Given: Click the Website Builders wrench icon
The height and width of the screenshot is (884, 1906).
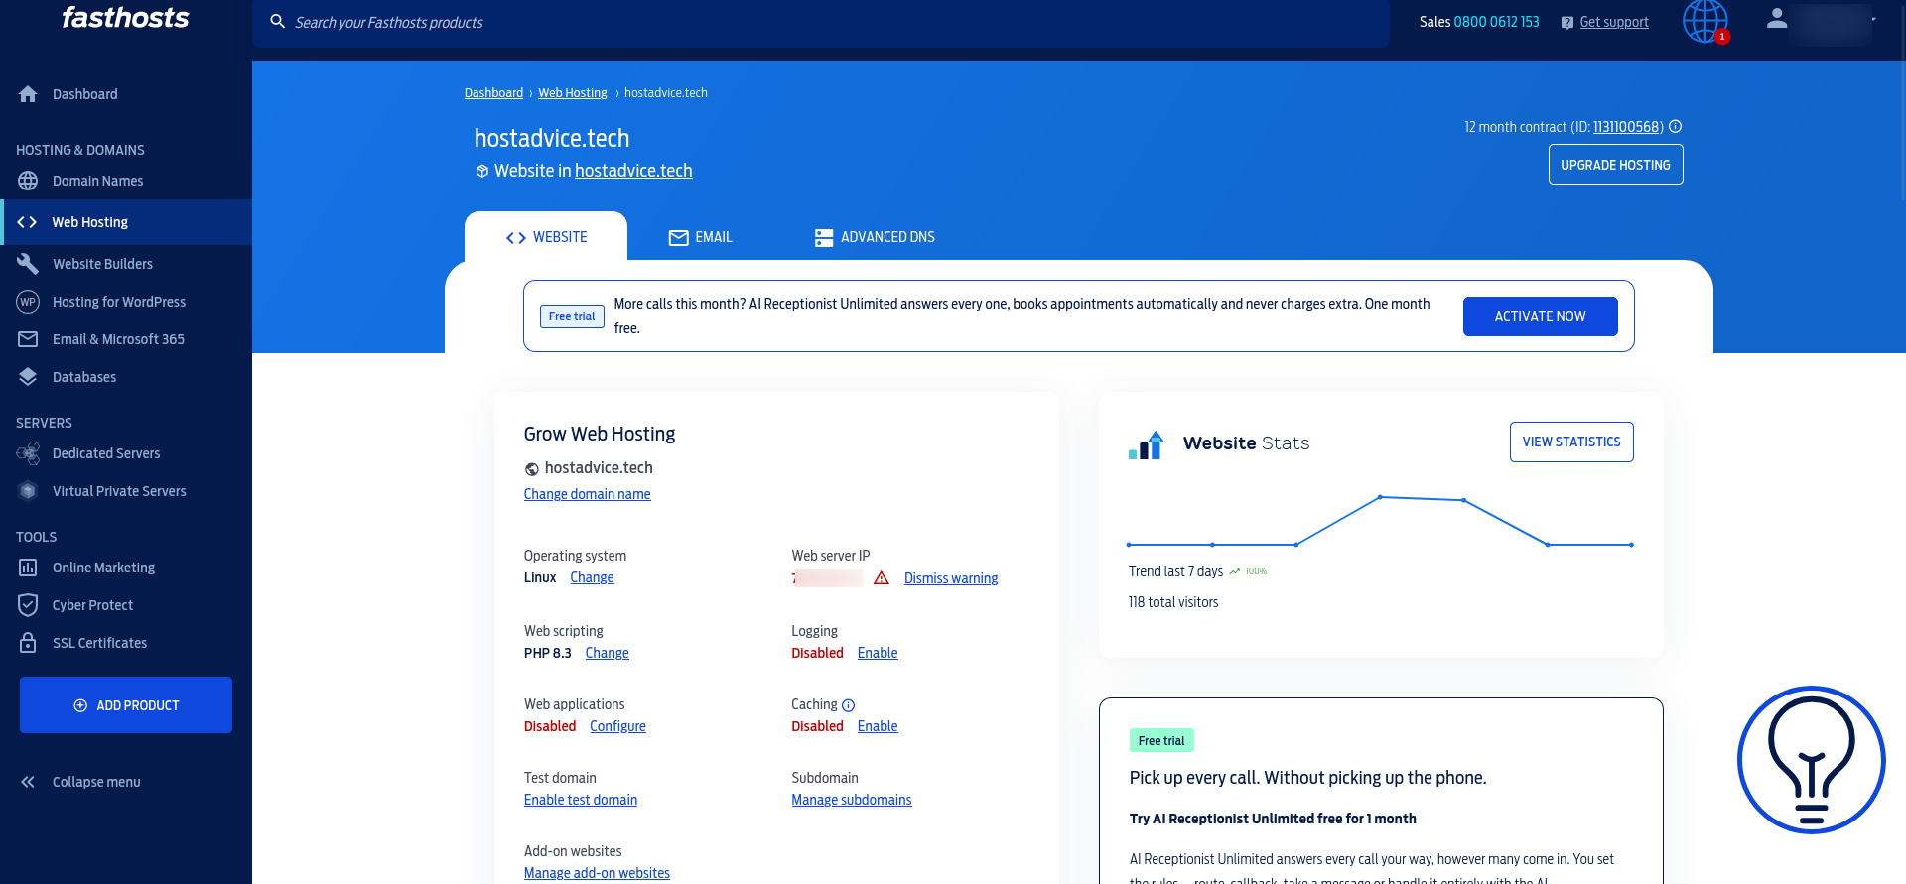Looking at the screenshot, I should click(x=28, y=264).
